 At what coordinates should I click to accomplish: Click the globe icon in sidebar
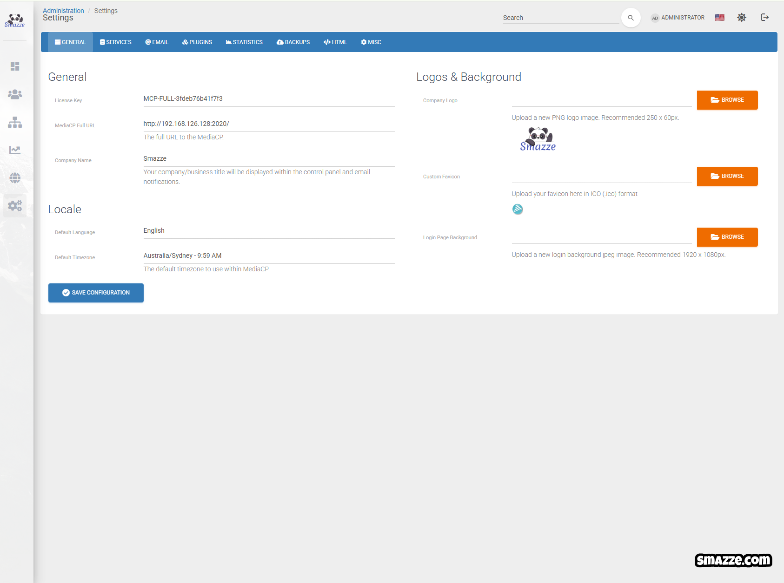coord(15,178)
